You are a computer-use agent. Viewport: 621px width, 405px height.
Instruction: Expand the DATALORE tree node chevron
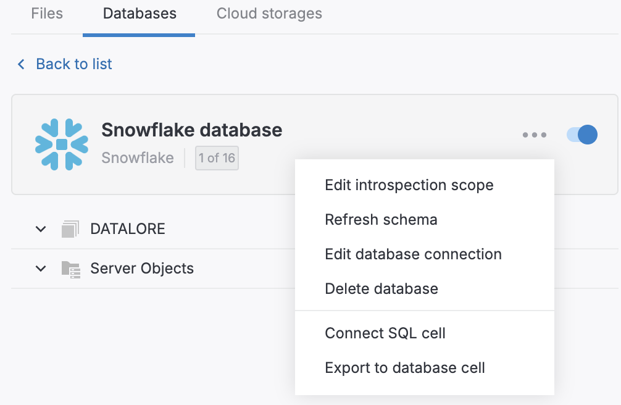[x=41, y=229]
